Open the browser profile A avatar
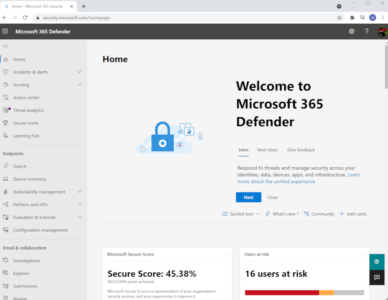 pos(372,17)
